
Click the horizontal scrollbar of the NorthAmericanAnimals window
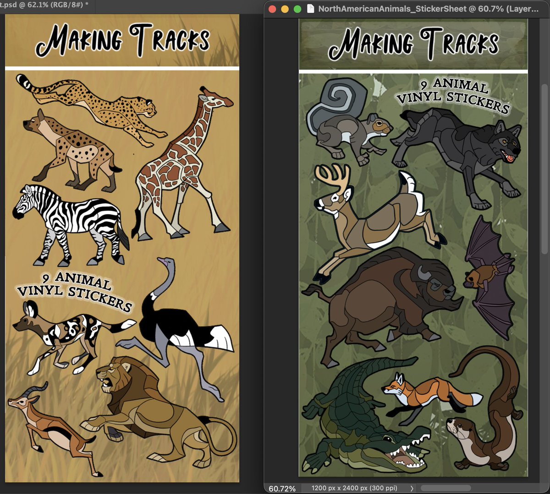pos(445,489)
